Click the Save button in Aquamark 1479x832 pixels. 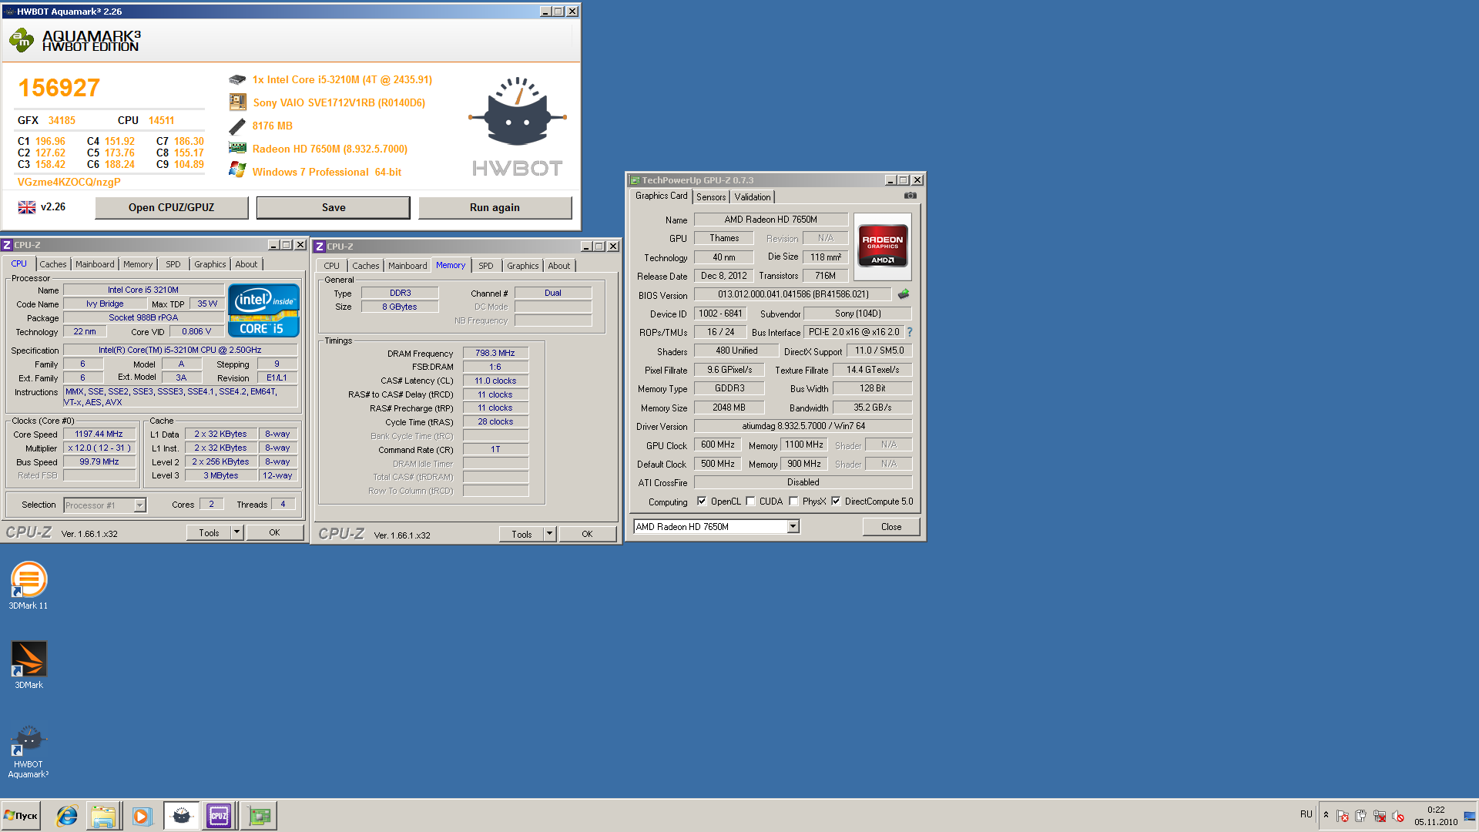pyautogui.click(x=334, y=207)
